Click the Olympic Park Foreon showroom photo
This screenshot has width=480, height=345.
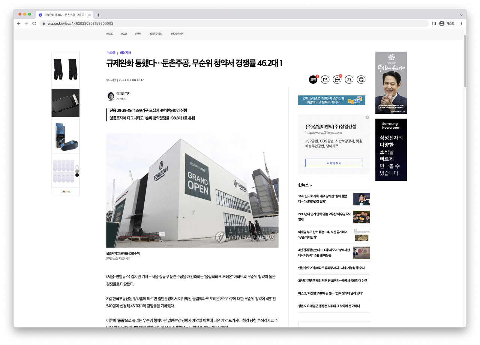point(192,190)
